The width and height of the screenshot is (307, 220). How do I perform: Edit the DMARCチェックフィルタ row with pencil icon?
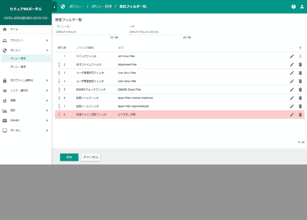coord(292,90)
